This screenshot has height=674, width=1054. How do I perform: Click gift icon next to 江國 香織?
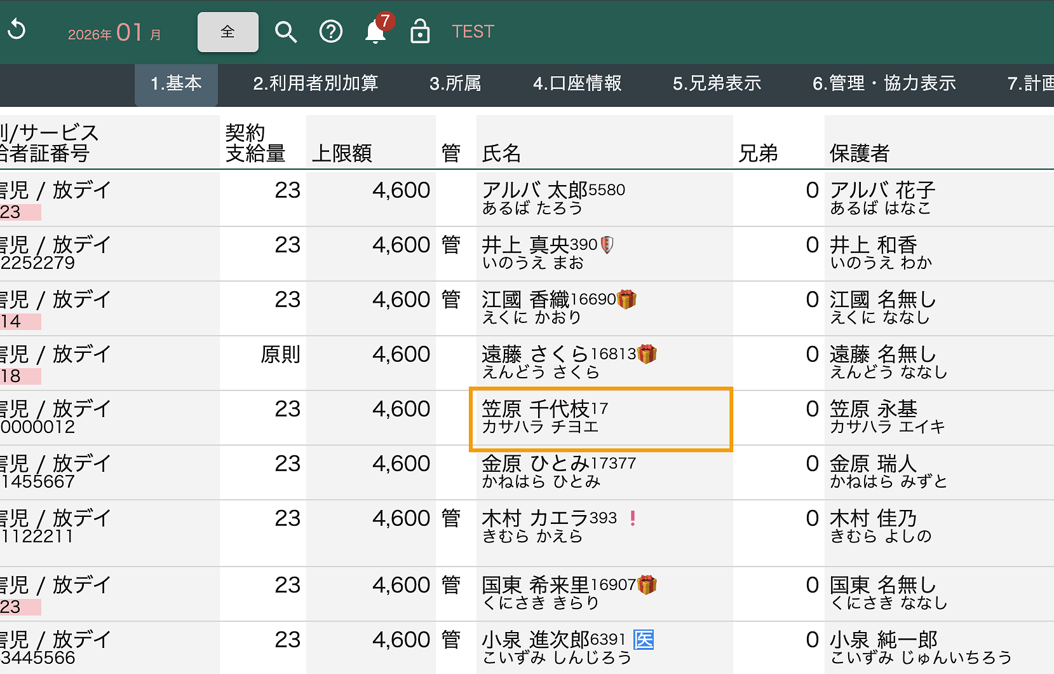[x=627, y=299]
